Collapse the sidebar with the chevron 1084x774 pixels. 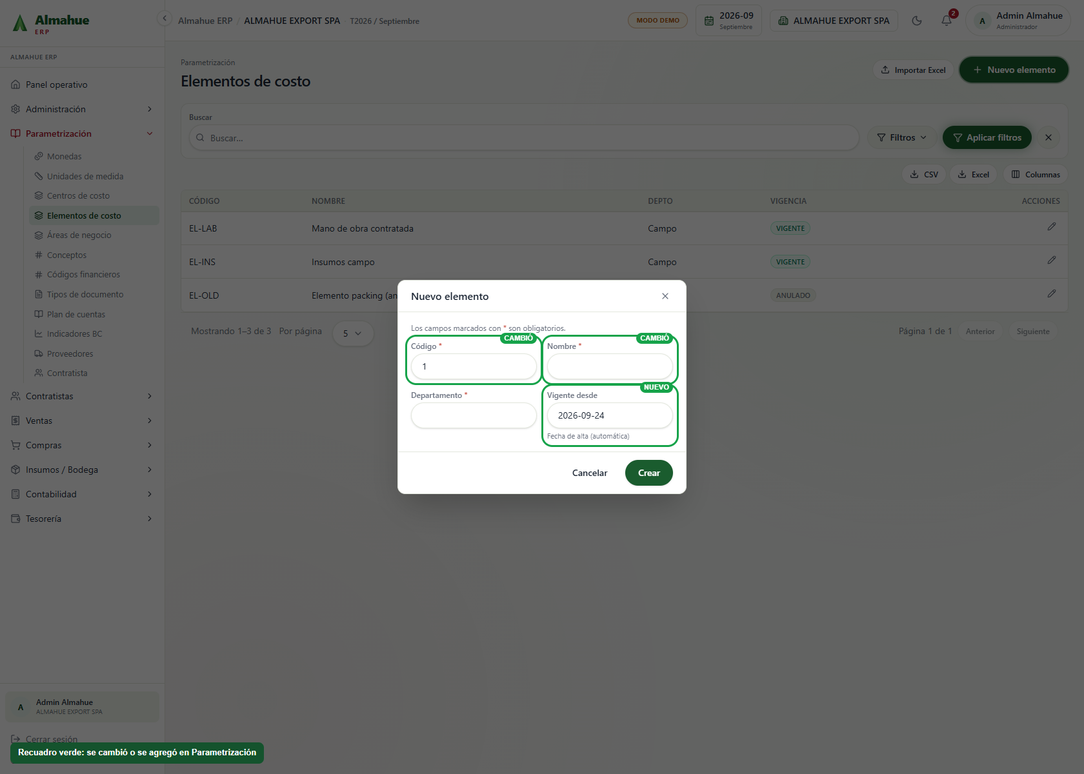[x=165, y=18]
